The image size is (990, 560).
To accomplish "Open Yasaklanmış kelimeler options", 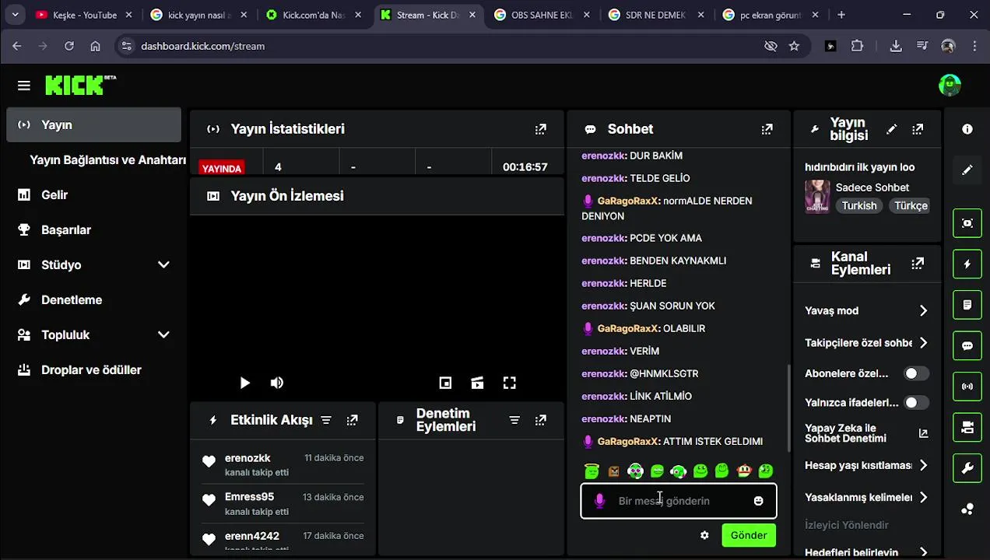I will tap(866, 497).
